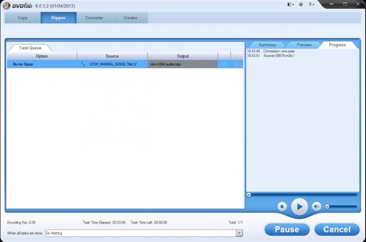Click the preview seek slider handle
This screenshot has width=366, height=242.
point(249,195)
